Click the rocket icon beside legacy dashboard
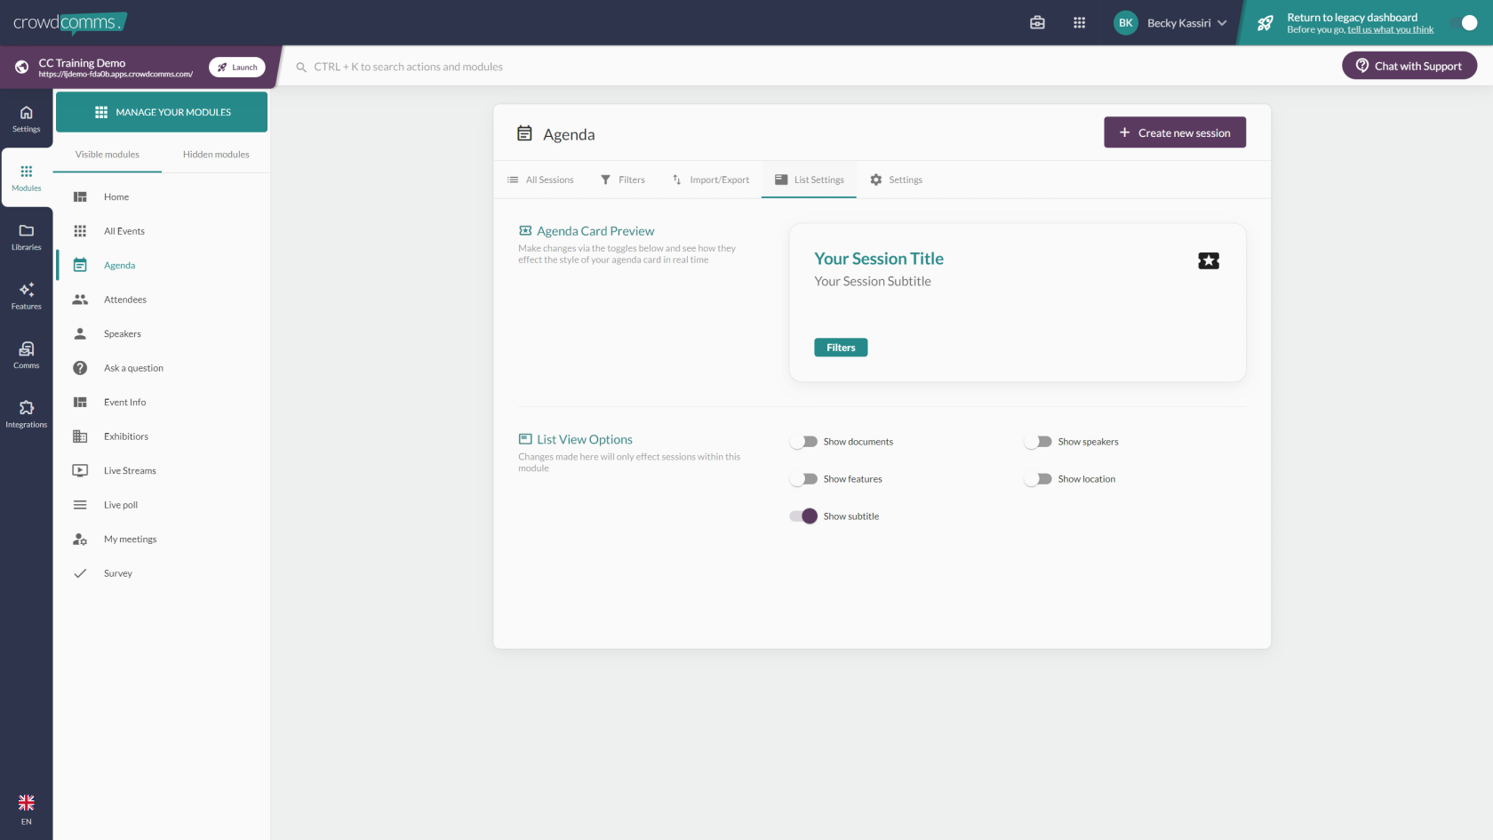Screen dimensions: 1493x840 1265,23
